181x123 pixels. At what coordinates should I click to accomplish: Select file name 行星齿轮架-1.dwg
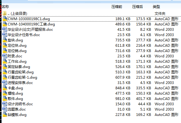click(22, 77)
